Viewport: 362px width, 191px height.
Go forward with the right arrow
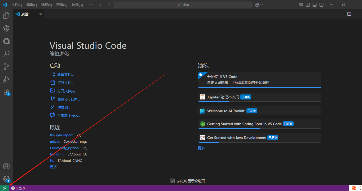click(x=108, y=5)
